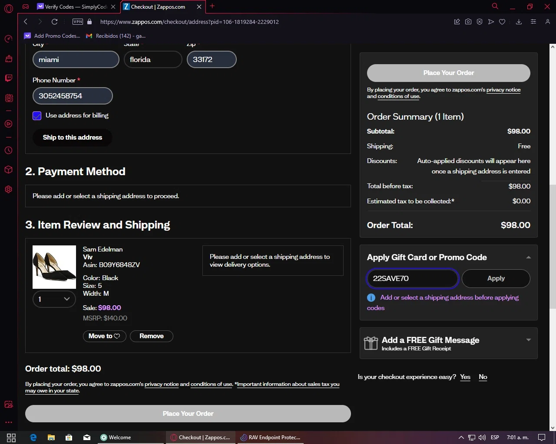Open Twitch panel in sidebar
This screenshot has width=556, height=444.
coord(8,78)
